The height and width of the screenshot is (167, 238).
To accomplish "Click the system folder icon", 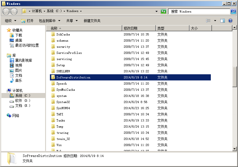I will coord(53,96).
